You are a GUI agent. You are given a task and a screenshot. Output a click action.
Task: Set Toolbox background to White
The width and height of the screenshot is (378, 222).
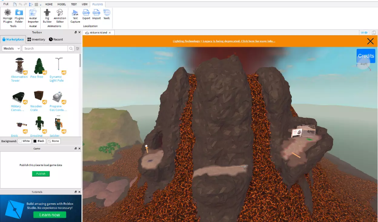click(x=24, y=141)
